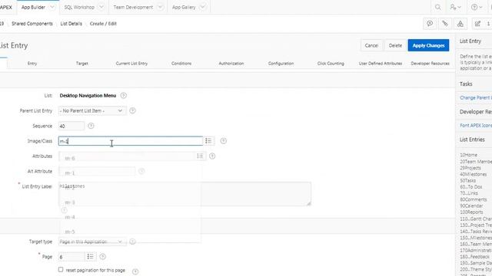Expand the App Gallery menu arrow

pyautogui.click(x=203, y=7)
